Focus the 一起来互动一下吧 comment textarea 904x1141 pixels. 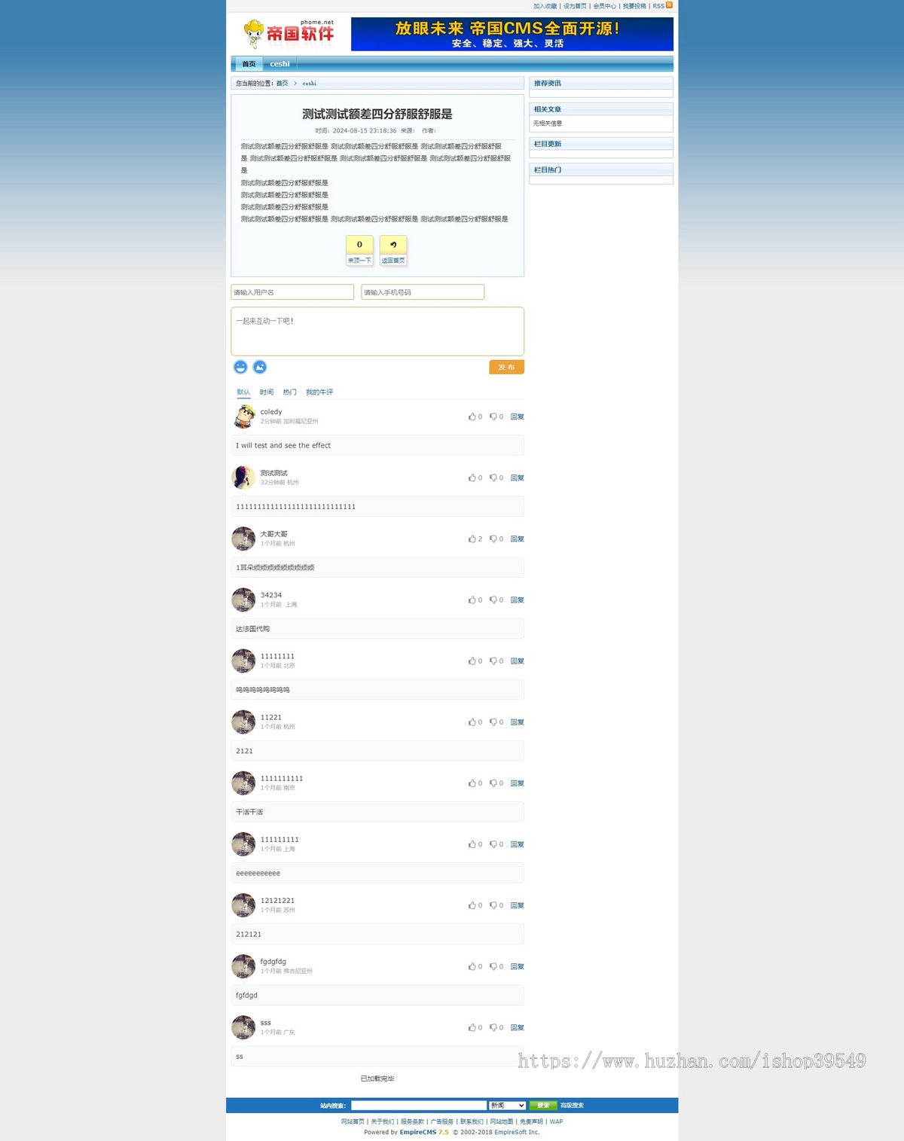pyautogui.click(x=377, y=331)
